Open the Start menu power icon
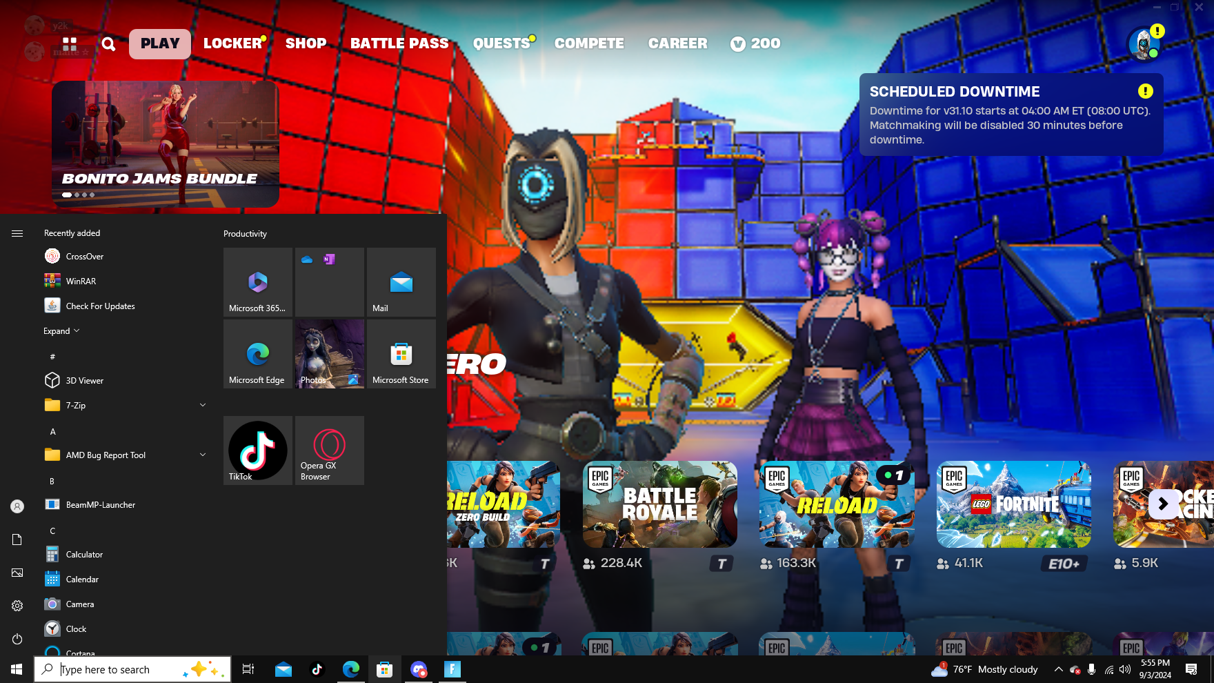The width and height of the screenshot is (1214, 683). point(17,639)
